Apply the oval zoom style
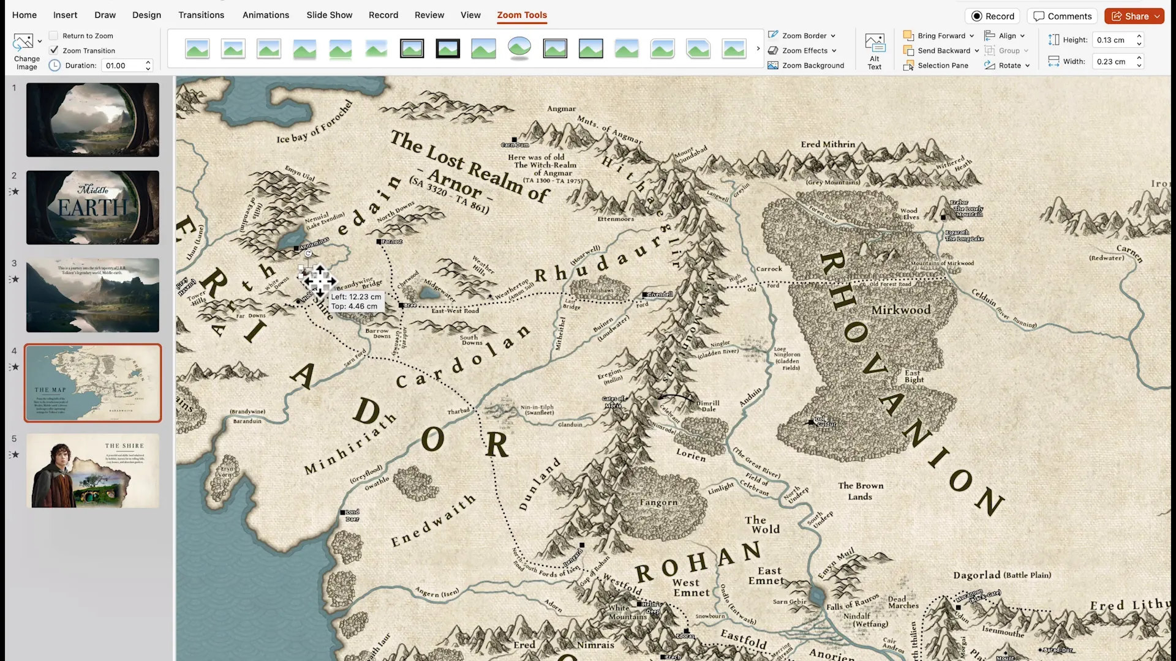 [519, 48]
